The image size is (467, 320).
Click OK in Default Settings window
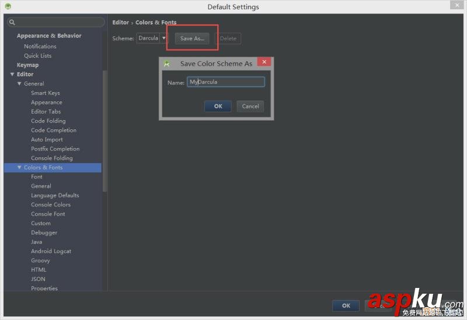(346, 305)
